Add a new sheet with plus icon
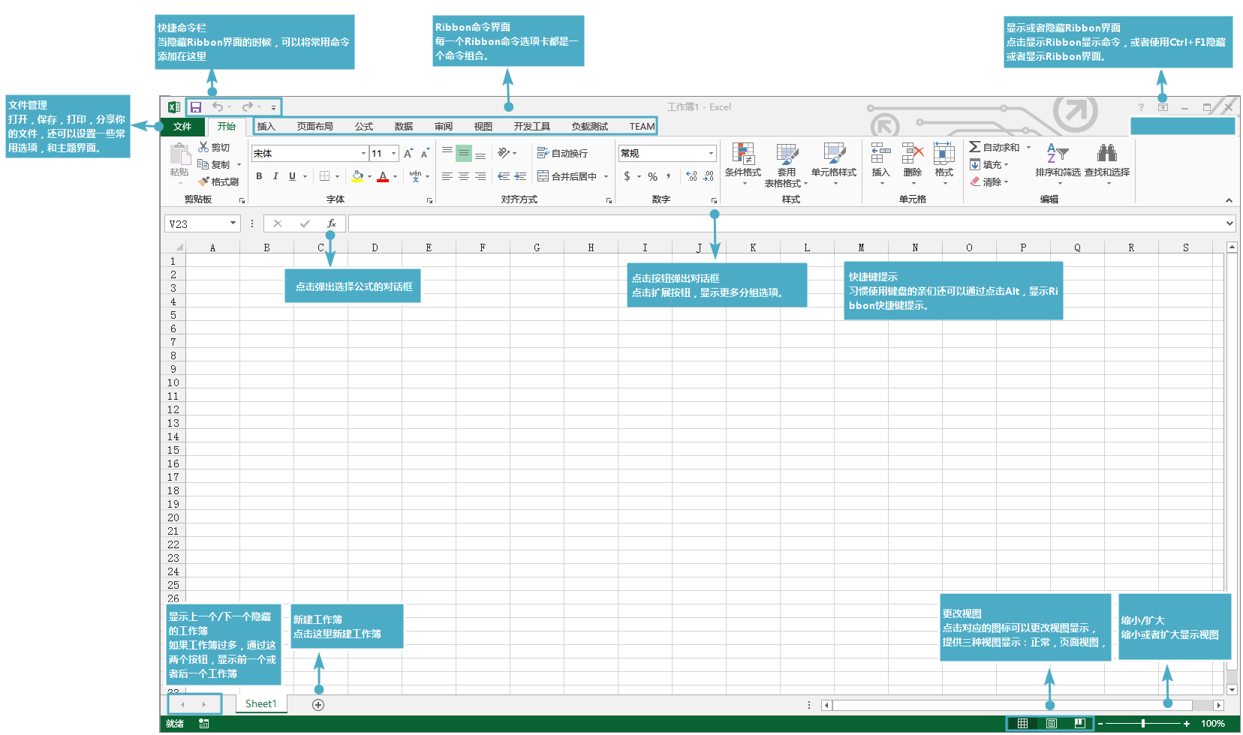This screenshot has height=735, width=1243. [x=318, y=705]
